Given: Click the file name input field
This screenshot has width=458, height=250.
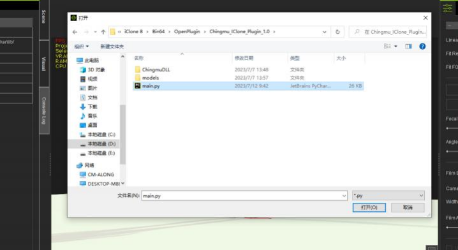Looking at the screenshot, I should [244, 196].
